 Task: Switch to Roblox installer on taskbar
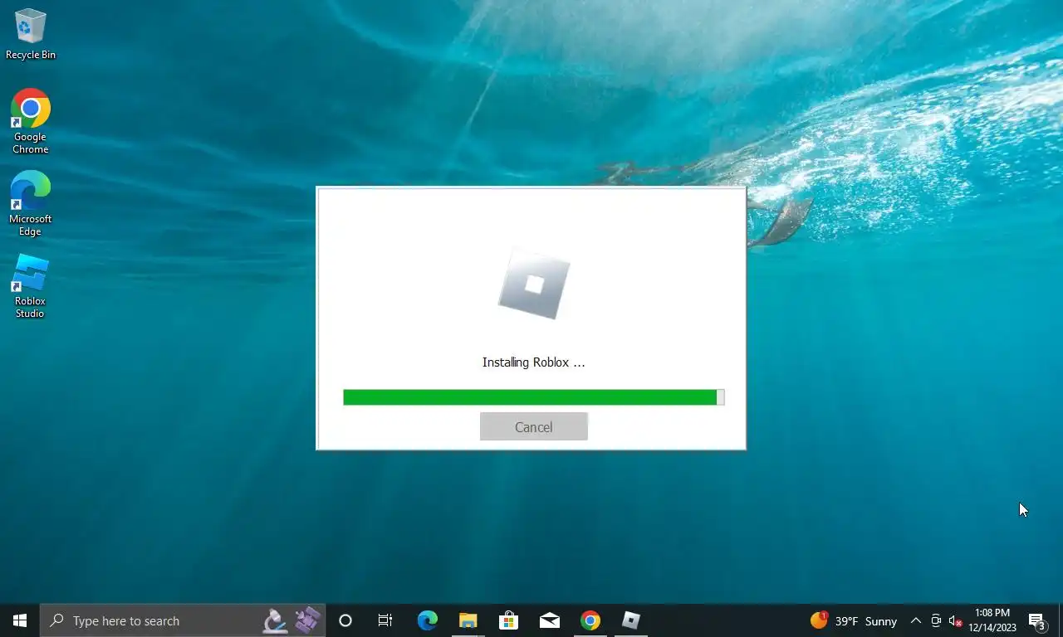tap(630, 620)
